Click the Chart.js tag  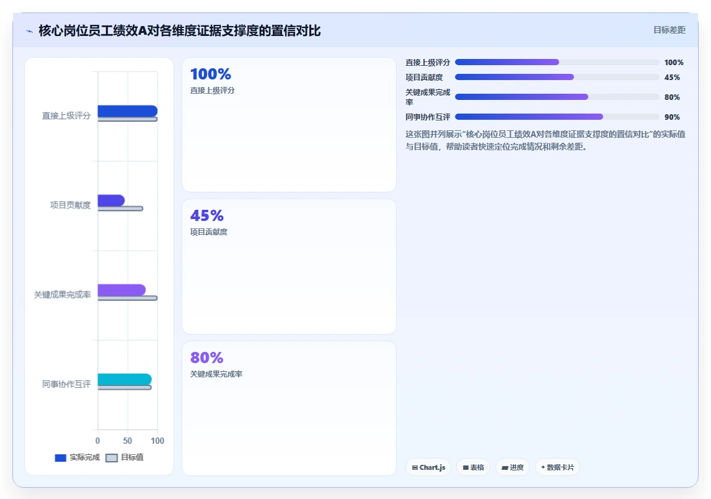pos(428,467)
